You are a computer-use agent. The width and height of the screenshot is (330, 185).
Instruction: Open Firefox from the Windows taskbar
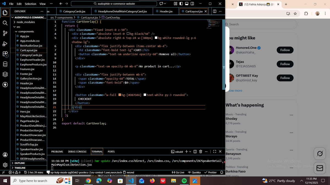[x=152, y=181]
